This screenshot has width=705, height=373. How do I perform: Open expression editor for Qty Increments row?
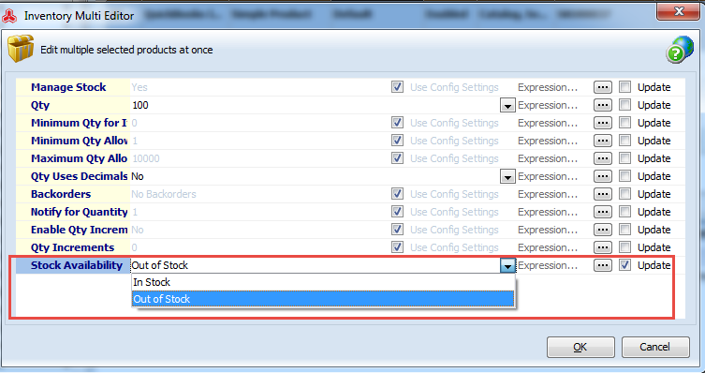(x=603, y=247)
